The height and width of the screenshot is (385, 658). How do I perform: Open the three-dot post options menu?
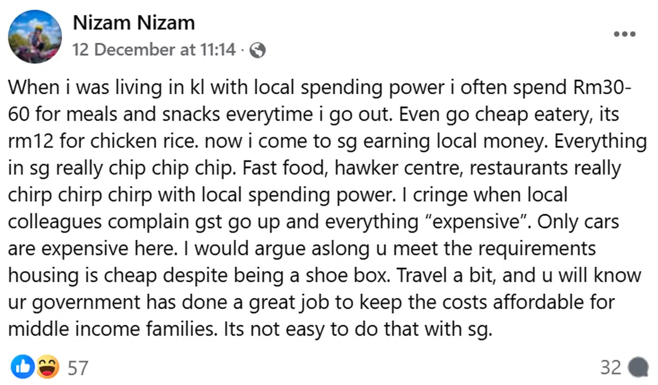click(624, 35)
